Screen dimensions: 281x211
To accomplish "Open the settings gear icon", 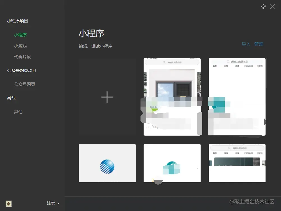I will (264, 7).
